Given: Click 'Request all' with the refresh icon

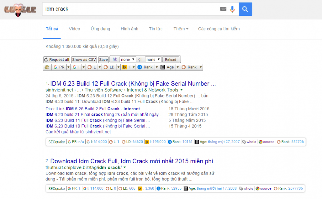Looking at the screenshot, I should click(57, 59).
